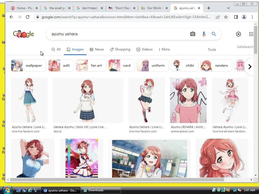View site info via the lock icon
259x194 pixels.
pyautogui.click(x=38, y=17)
